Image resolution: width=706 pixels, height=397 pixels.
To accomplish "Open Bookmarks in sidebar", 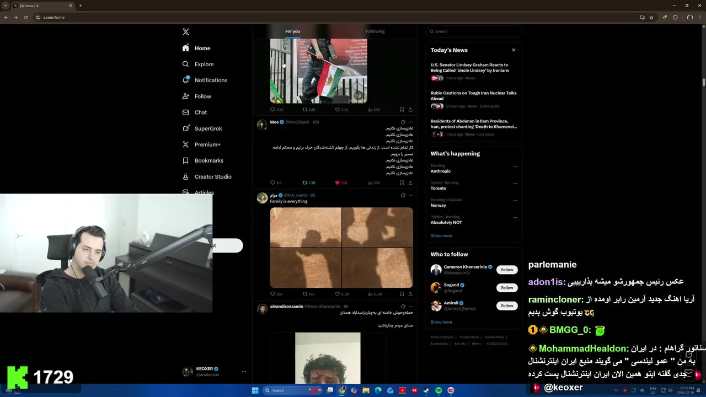I will click(202, 160).
